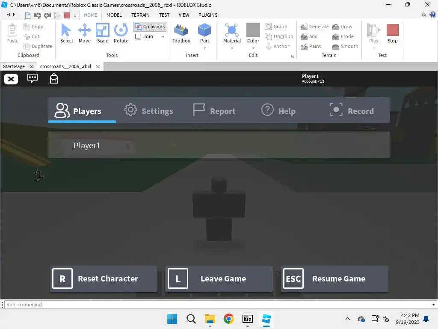Expand the Color dropdown arrow
The image size is (438, 329).
253,48
